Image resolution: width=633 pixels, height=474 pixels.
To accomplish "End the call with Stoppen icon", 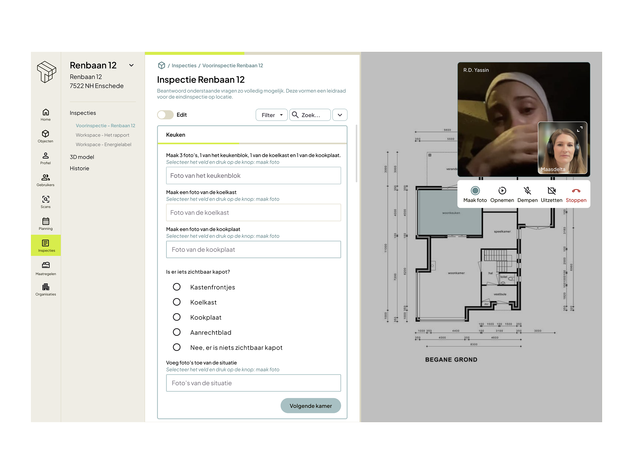I will pyautogui.click(x=576, y=191).
